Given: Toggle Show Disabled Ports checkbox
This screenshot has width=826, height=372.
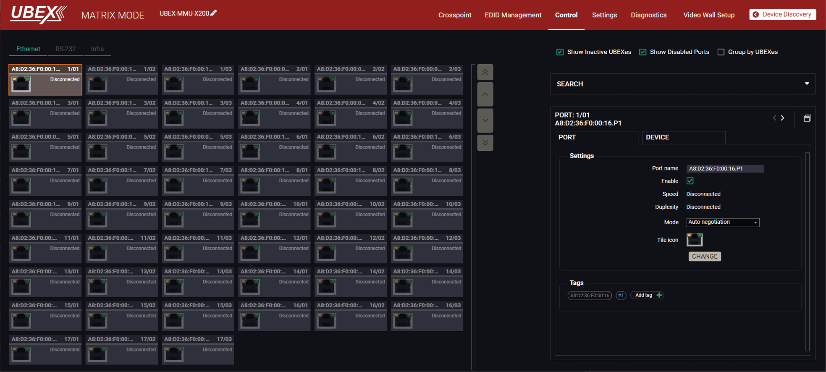Looking at the screenshot, I should (642, 52).
